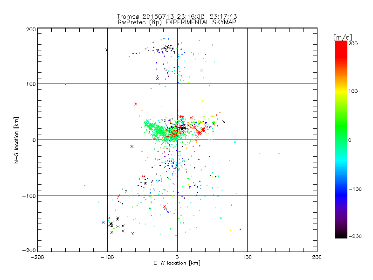Click the red X marker near x=-60, y=64
Viewport: 373px width, 280px height.
[136, 104]
